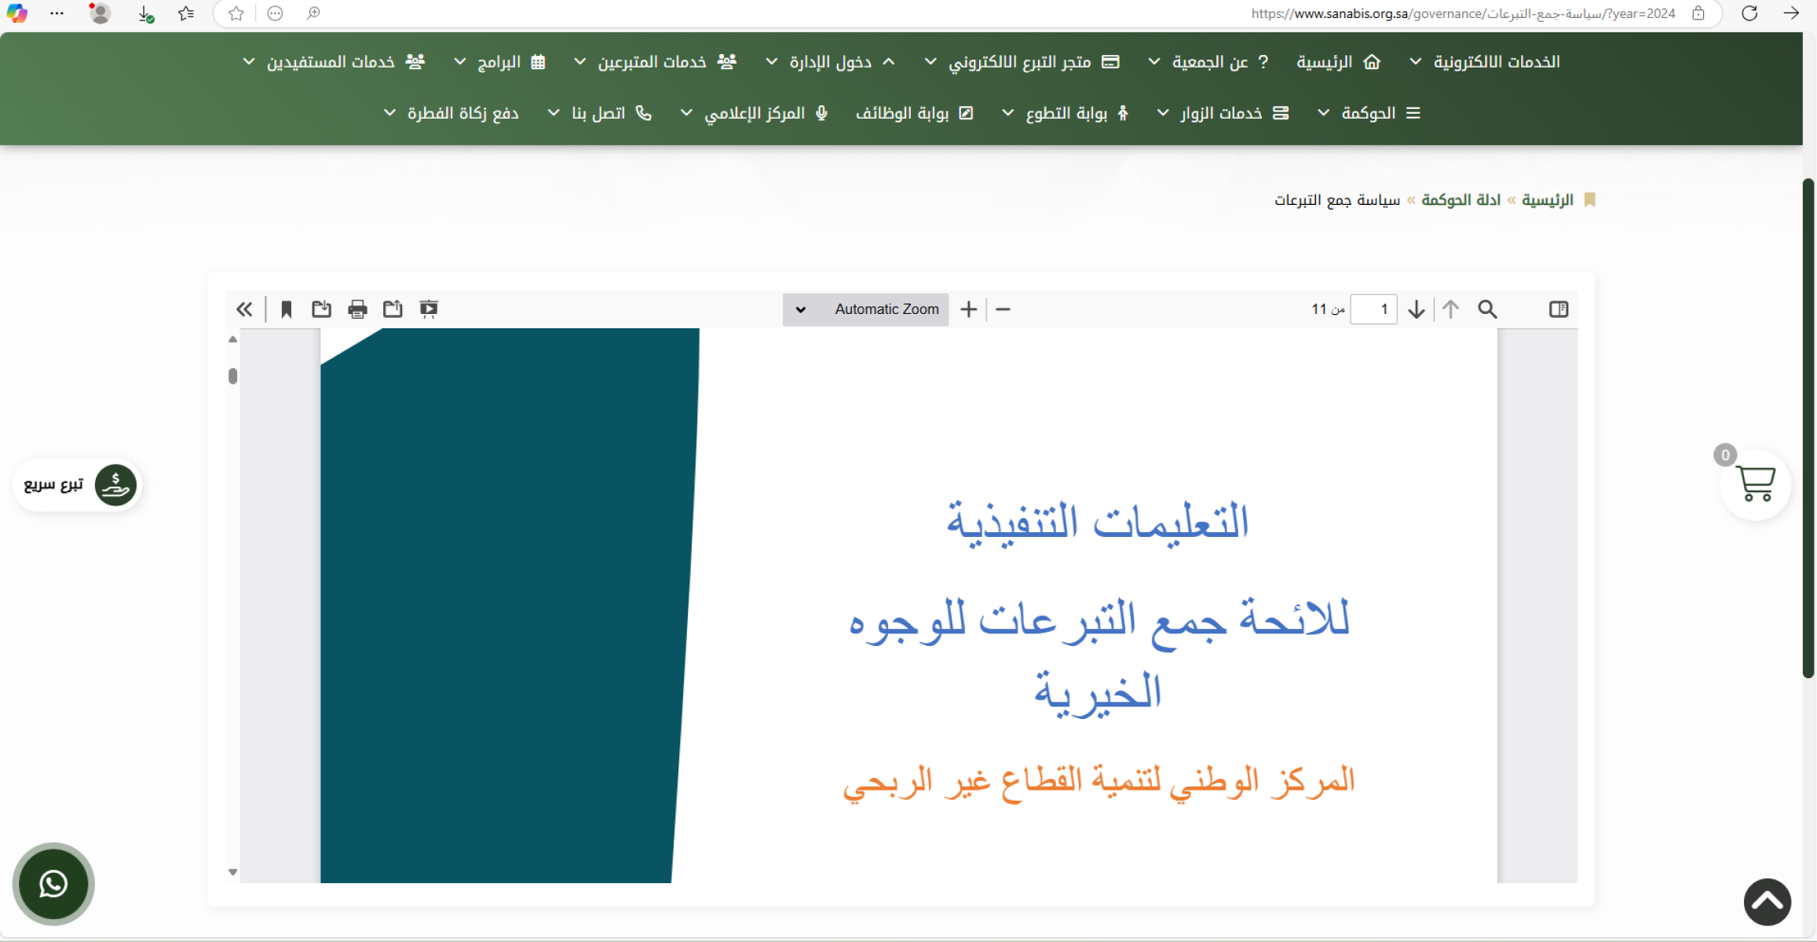Open the find-in-document search in PDF viewer
The image size is (1817, 942).
1487,309
